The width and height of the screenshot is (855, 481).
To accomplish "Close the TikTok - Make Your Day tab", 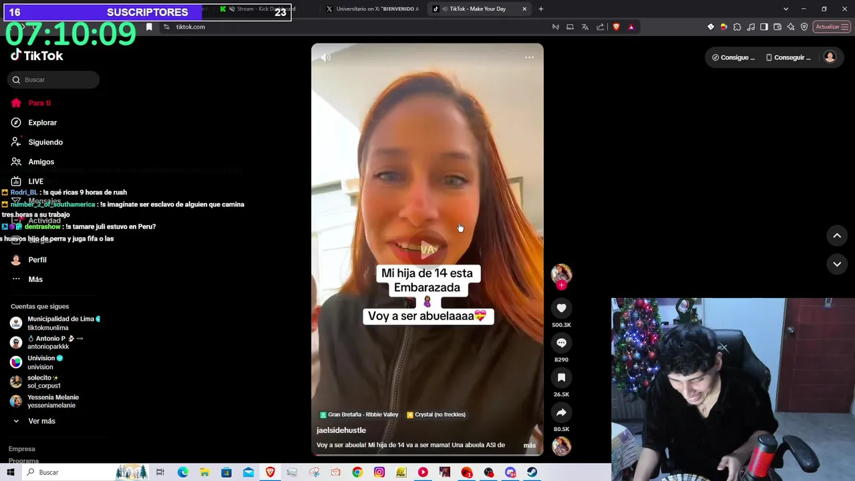I will tap(524, 9).
